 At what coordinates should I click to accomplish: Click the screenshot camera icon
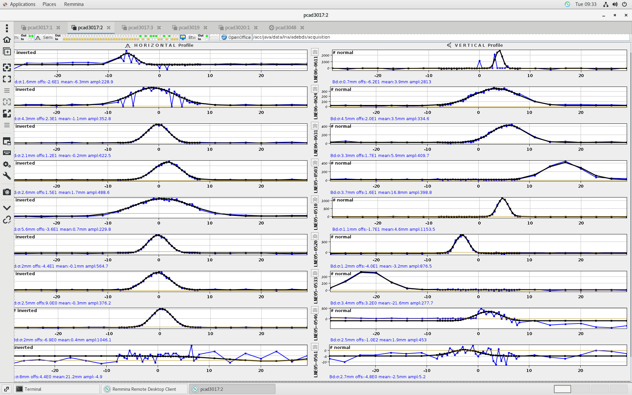tap(7, 192)
